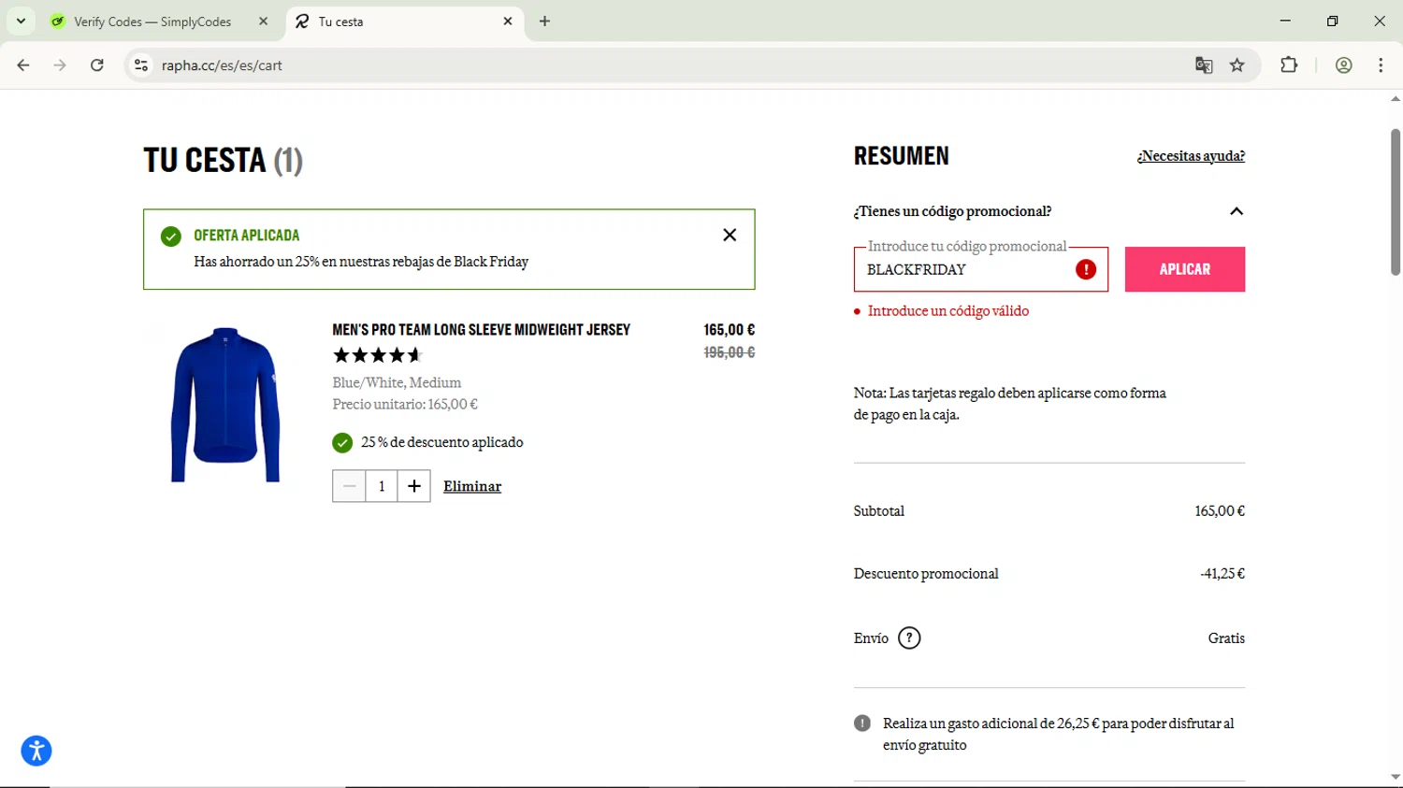Click the rapha.cc address bar URL
The image size is (1403, 788).
point(222,65)
